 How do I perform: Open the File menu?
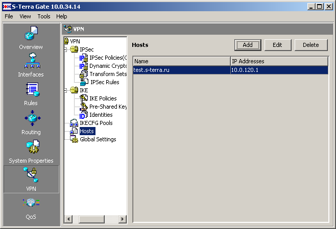click(x=9, y=16)
